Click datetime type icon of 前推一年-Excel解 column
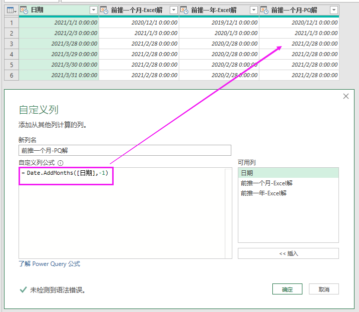Screen dimensions: 359x312 coord(184,10)
